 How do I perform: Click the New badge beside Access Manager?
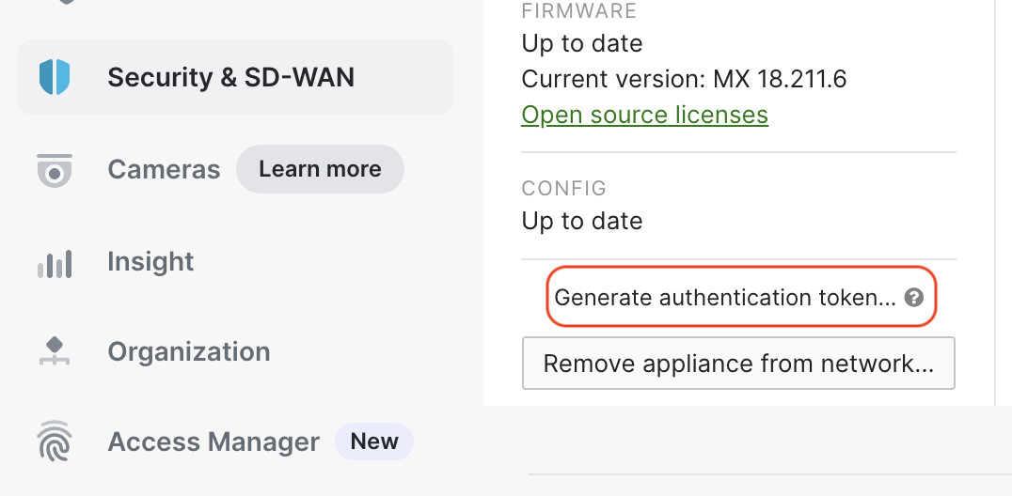coord(374,442)
